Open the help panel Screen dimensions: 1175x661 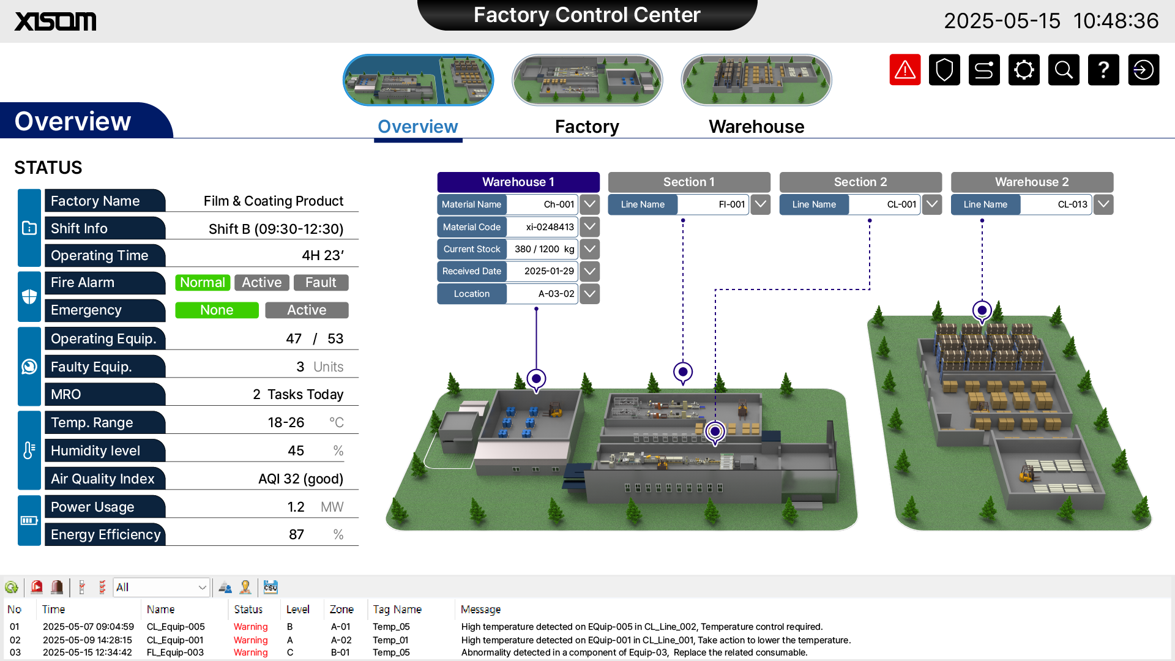(x=1103, y=69)
